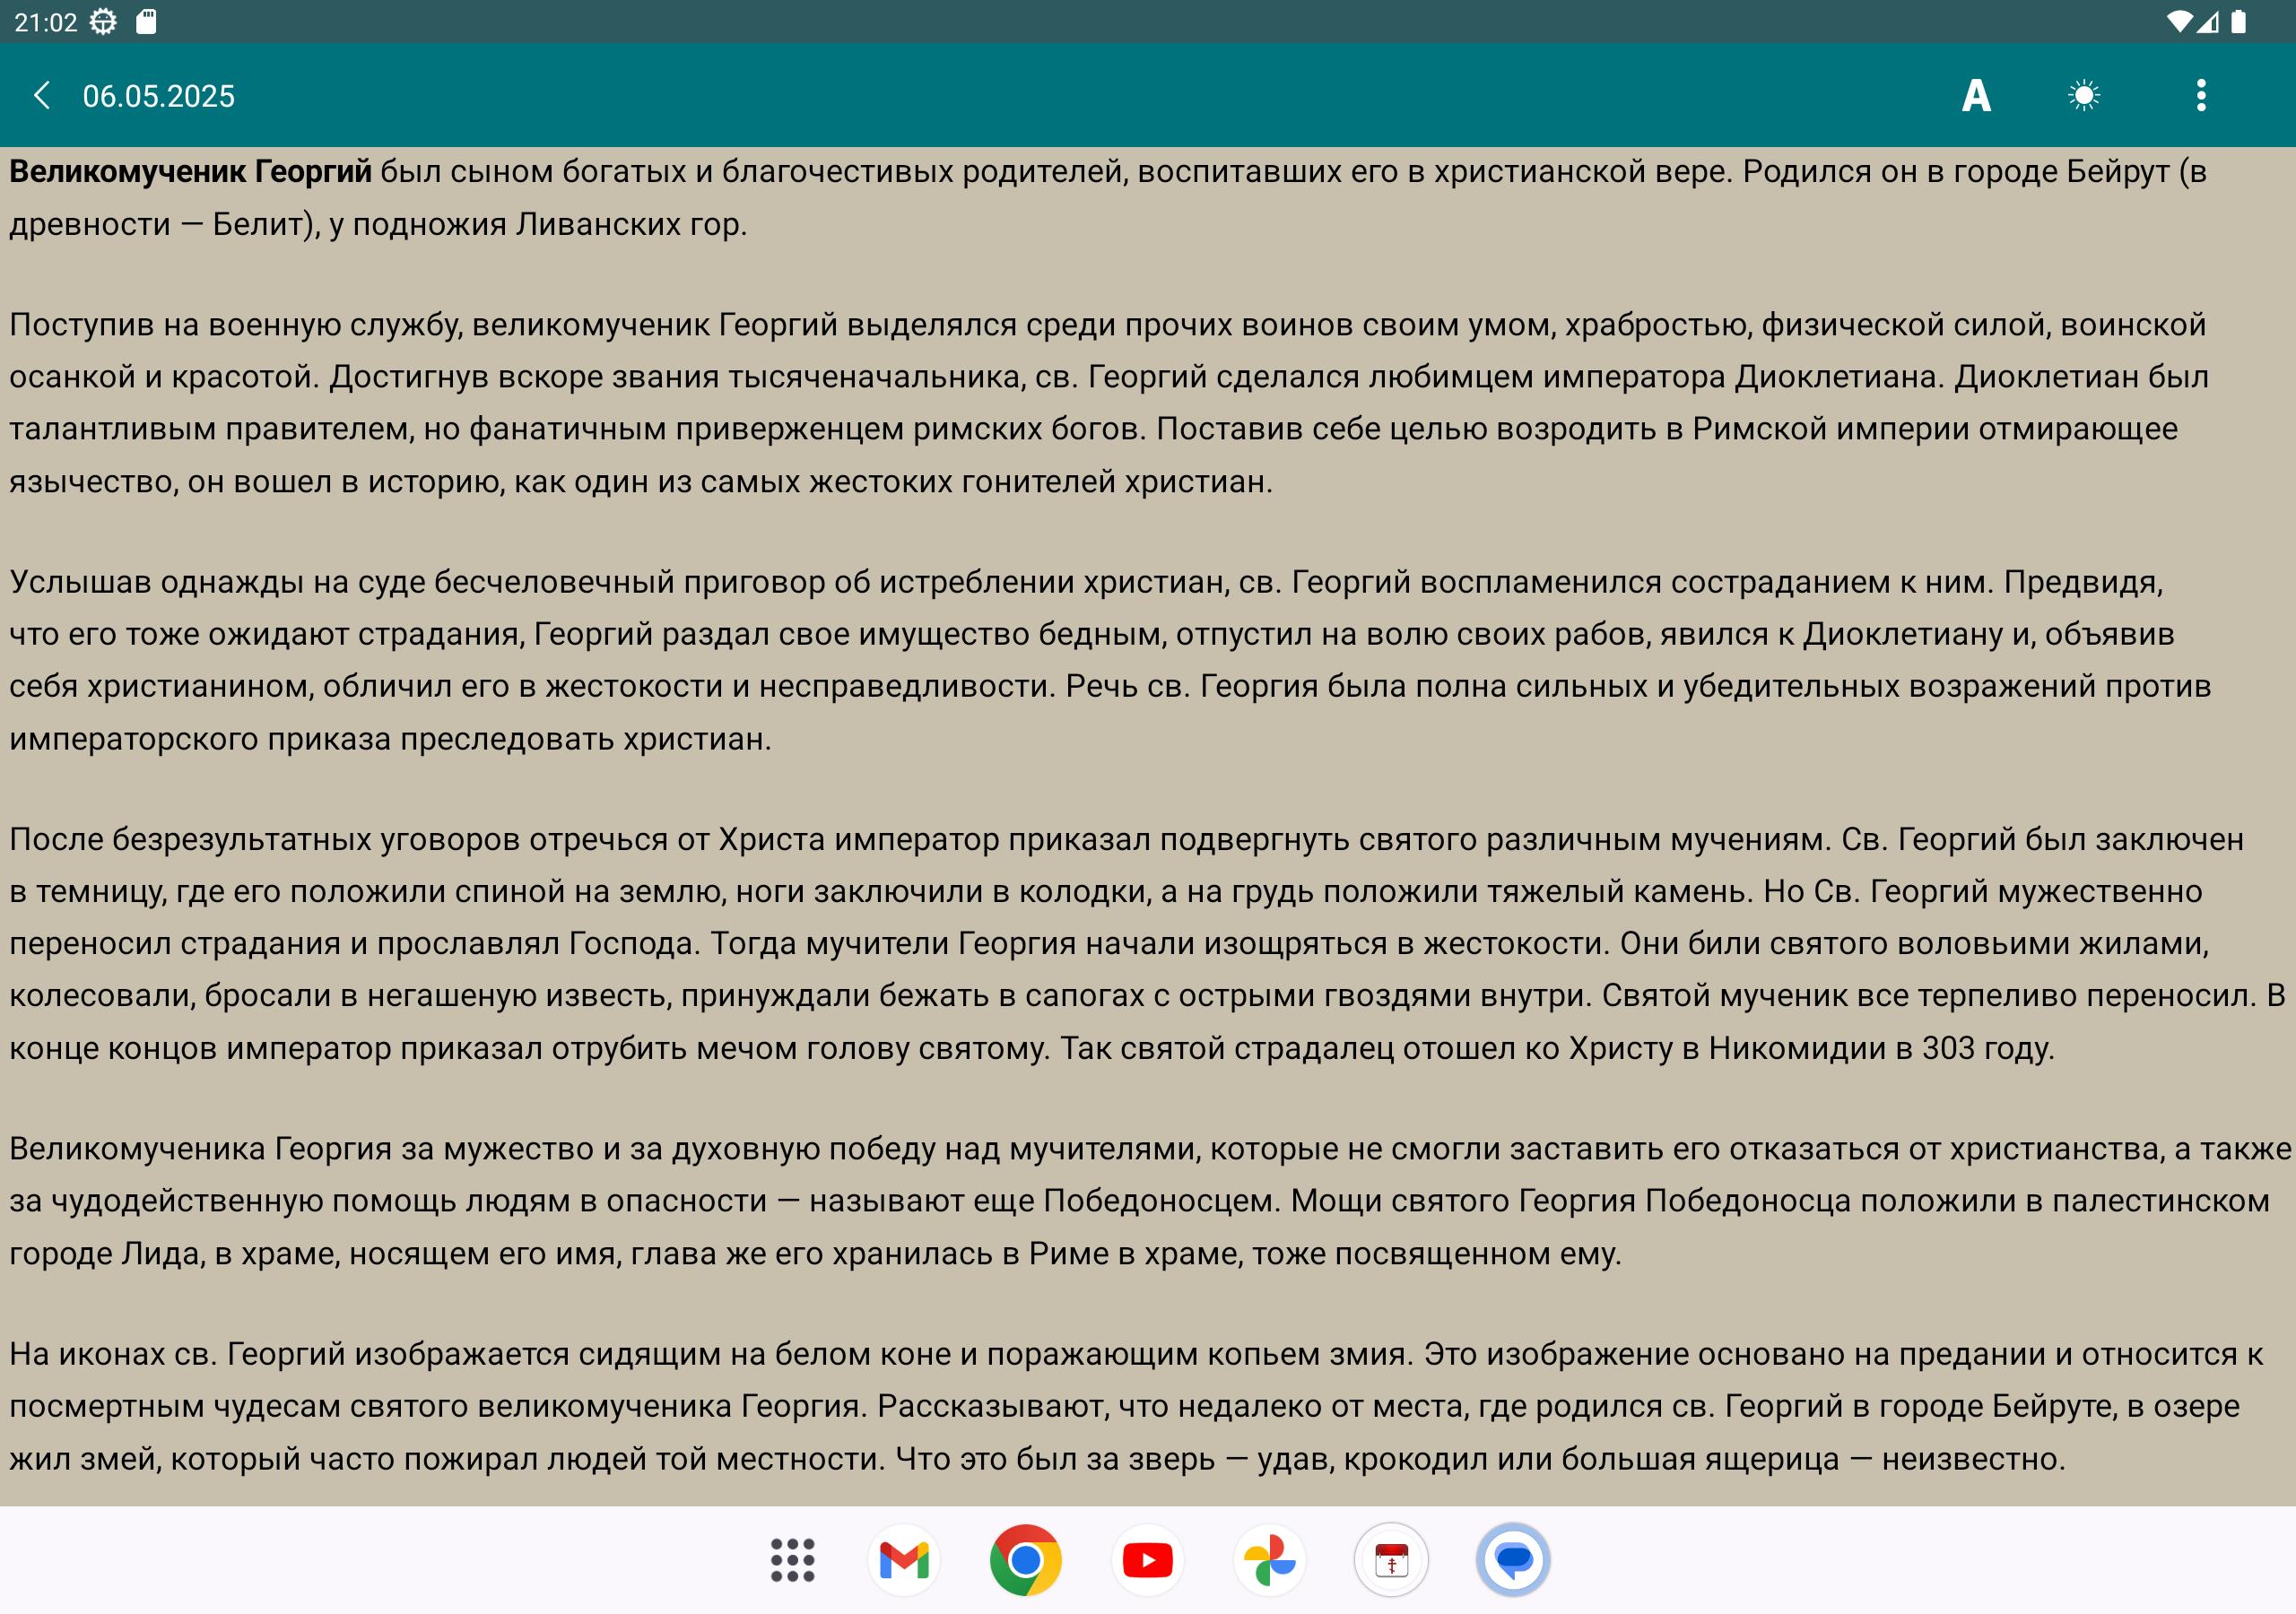2296x1614 pixels.
Task: Tap the SD card status icon
Action: (146, 22)
